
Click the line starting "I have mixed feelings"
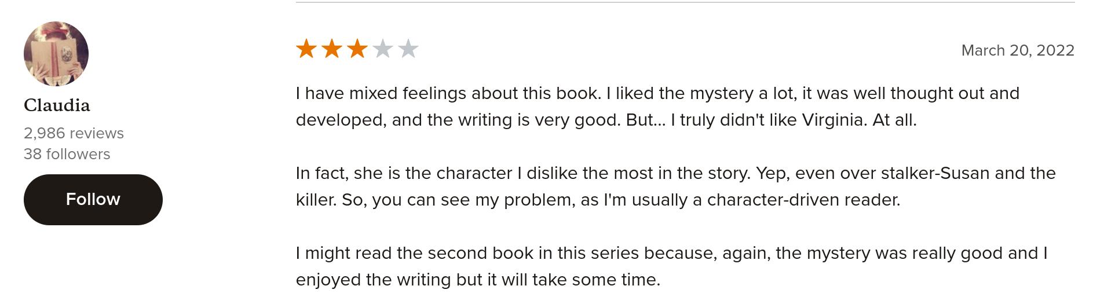657,93
